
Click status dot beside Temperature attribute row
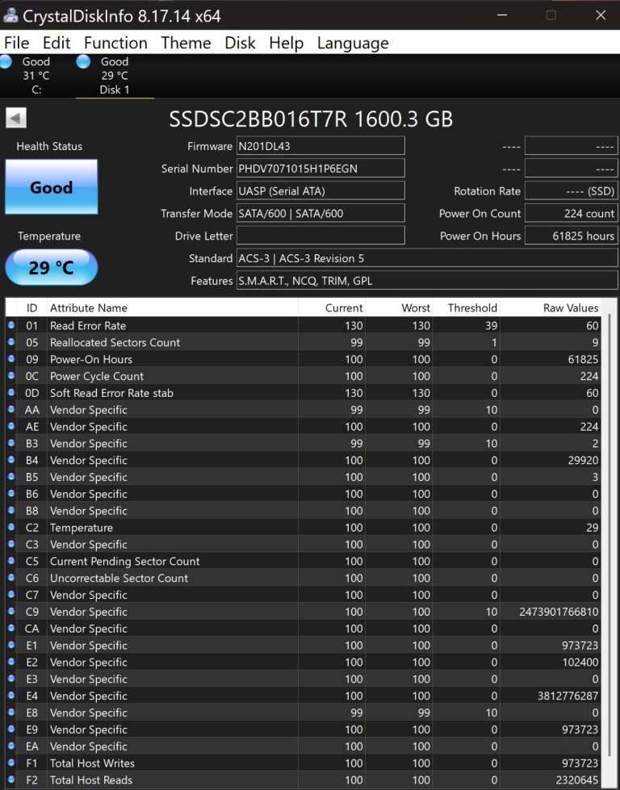pos(11,527)
